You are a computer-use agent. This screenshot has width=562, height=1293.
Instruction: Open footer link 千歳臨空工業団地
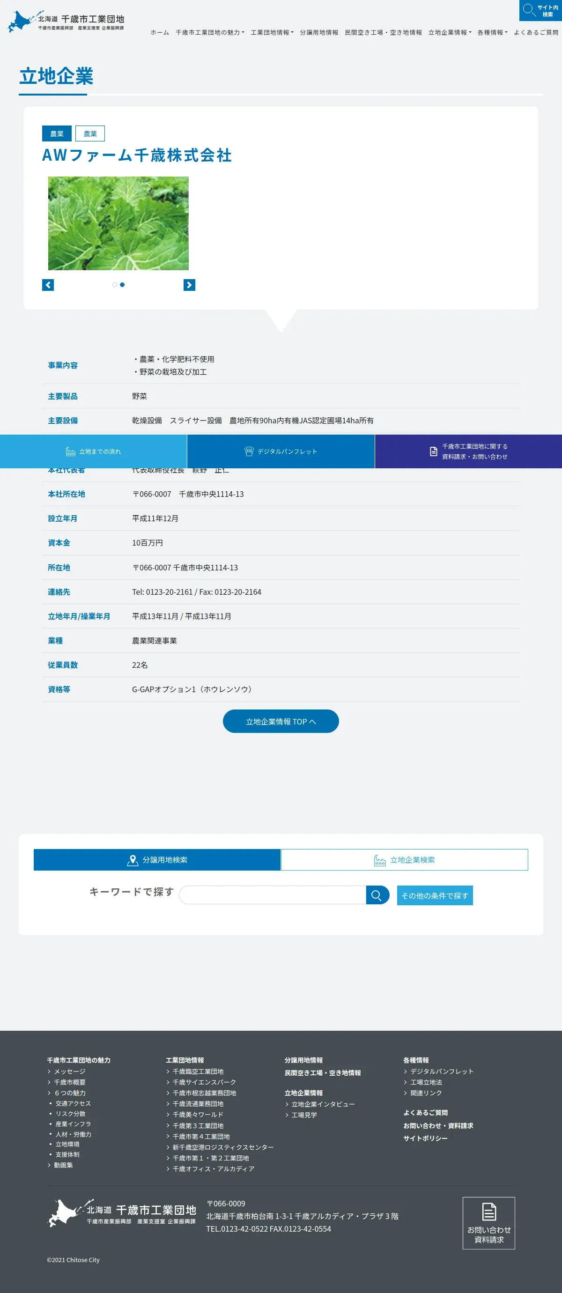[x=198, y=1071]
